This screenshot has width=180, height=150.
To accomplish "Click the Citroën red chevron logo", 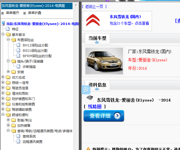I will point(93,20).
